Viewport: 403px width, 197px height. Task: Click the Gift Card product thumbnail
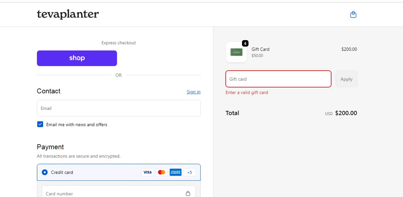tap(236, 52)
